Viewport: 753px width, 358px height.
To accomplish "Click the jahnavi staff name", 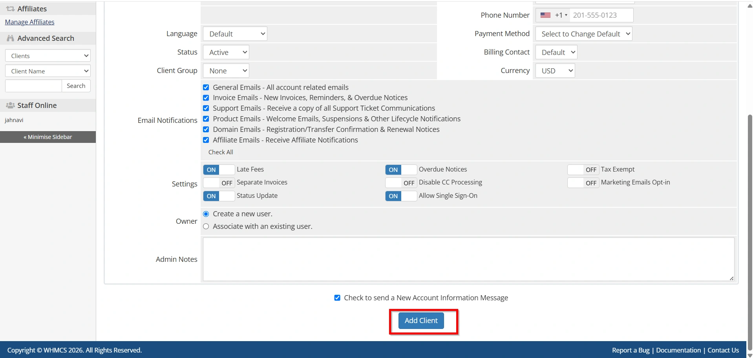I will click(14, 120).
